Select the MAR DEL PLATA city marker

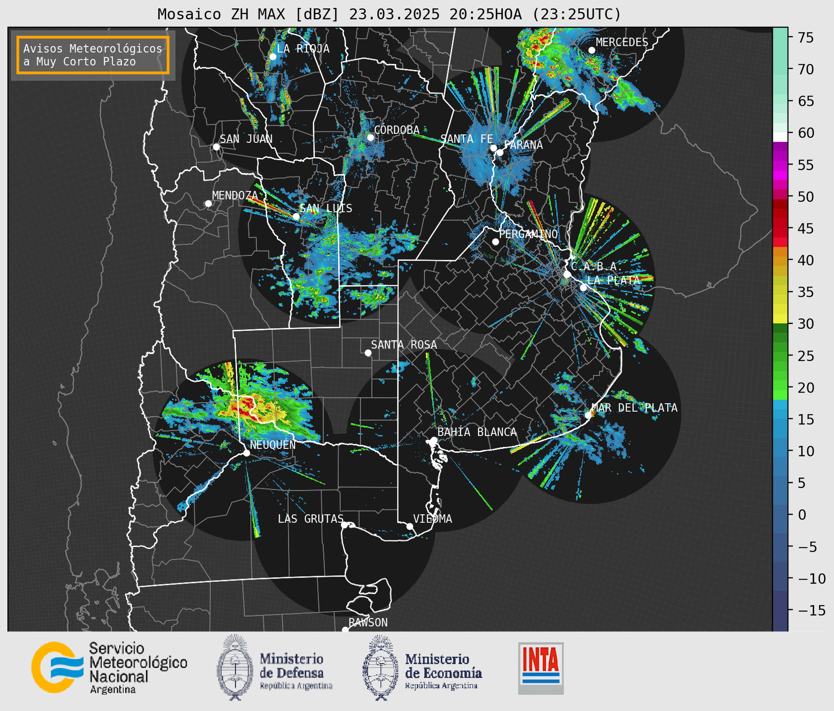(588, 415)
